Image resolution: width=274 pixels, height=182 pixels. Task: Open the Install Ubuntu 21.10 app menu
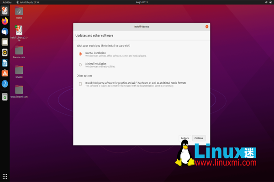click(x=27, y=2)
